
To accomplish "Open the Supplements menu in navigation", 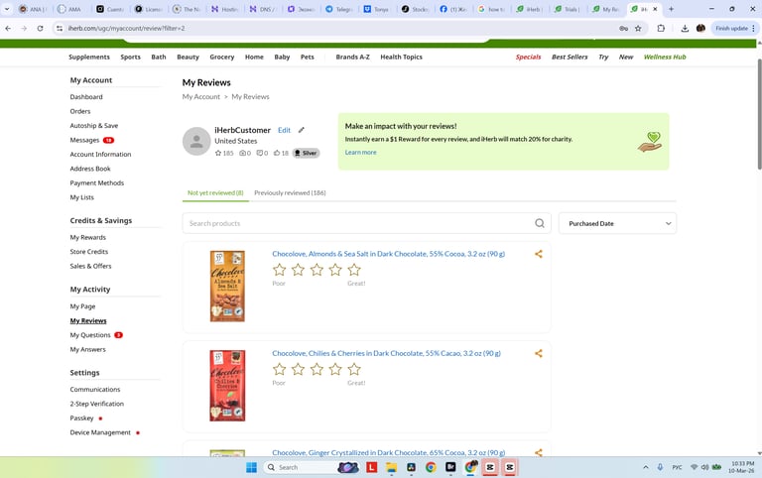I will (89, 57).
